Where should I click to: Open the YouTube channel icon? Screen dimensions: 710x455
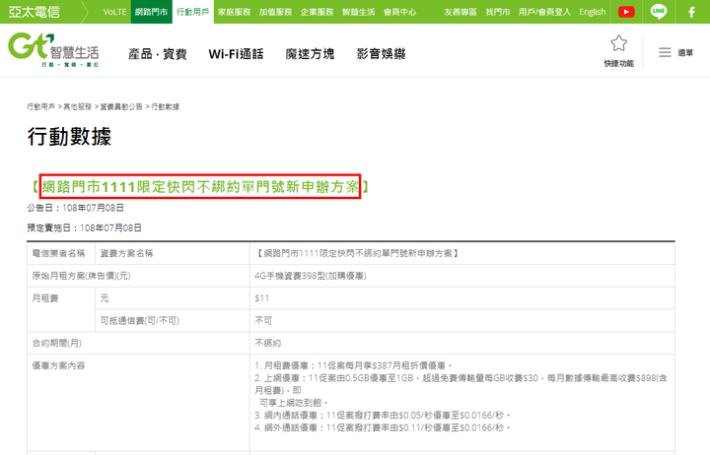pos(626,12)
